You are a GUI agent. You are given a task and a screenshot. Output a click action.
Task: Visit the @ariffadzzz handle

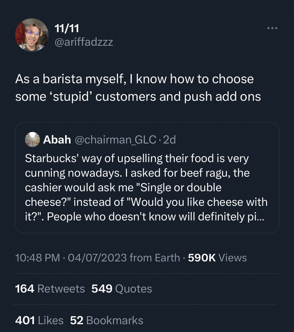click(84, 43)
